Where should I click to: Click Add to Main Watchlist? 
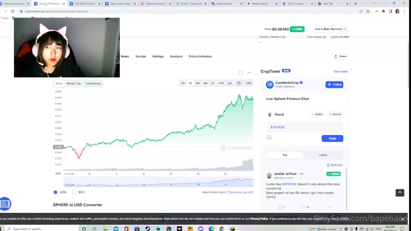click(x=331, y=29)
